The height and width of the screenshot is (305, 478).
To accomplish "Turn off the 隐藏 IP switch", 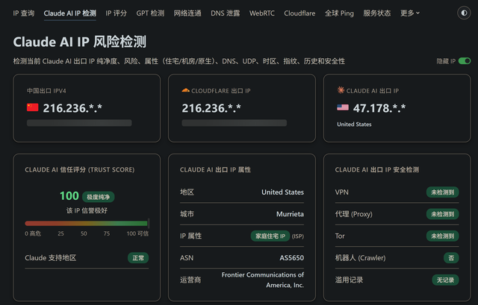I will tap(465, 61).
